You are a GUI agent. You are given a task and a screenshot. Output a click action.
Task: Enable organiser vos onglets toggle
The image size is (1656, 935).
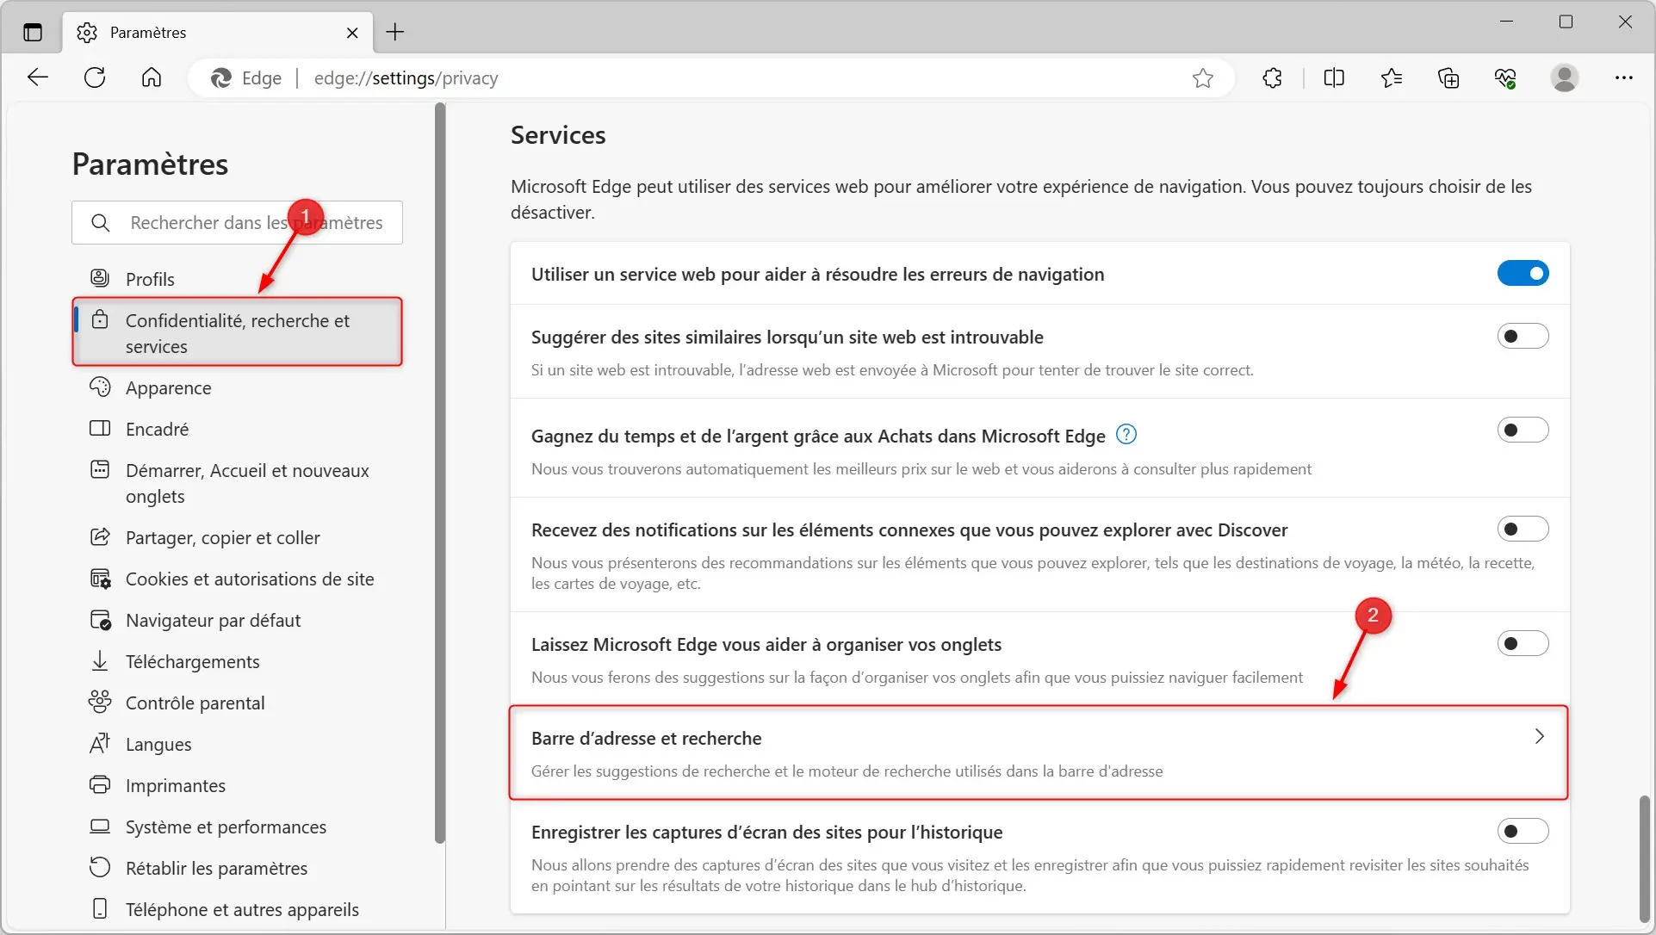[x=1523, y=643]
